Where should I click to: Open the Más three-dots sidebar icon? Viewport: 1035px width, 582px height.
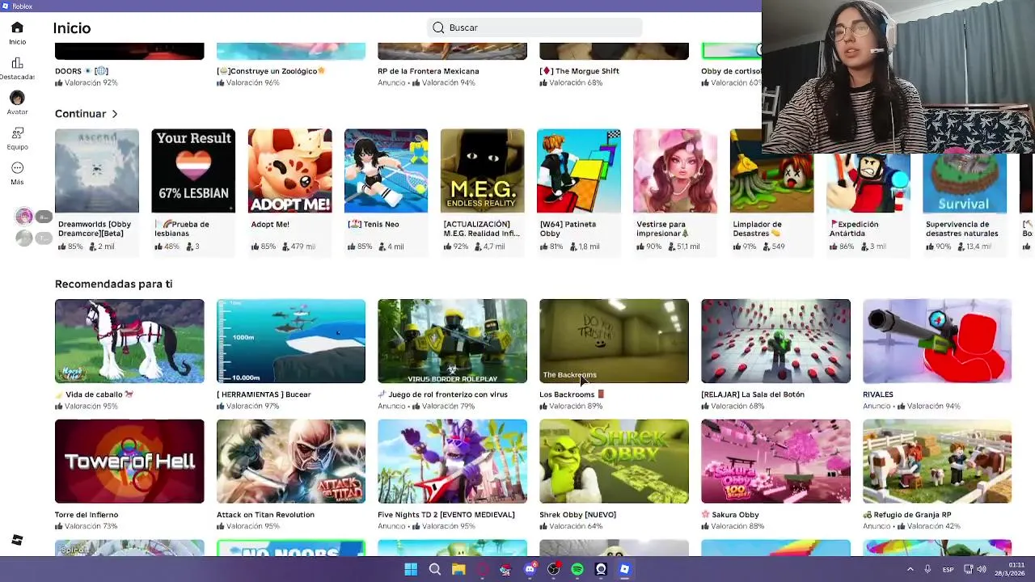coord(17,168)
